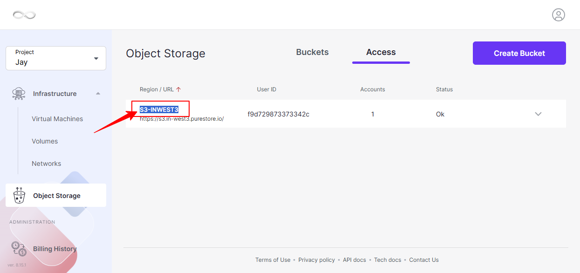Click the S3-INWEST3 region name
Viewport: 580px width, 273px height.
159,109
